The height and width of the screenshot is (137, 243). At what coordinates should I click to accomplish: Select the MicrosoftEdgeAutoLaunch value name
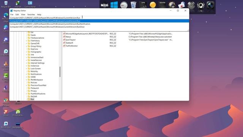(87, 33)
